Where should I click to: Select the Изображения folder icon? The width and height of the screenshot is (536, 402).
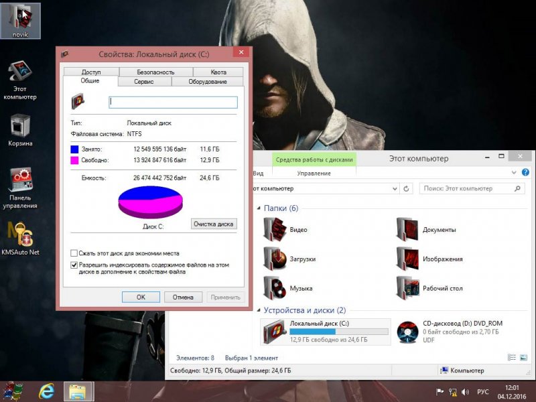407,259
